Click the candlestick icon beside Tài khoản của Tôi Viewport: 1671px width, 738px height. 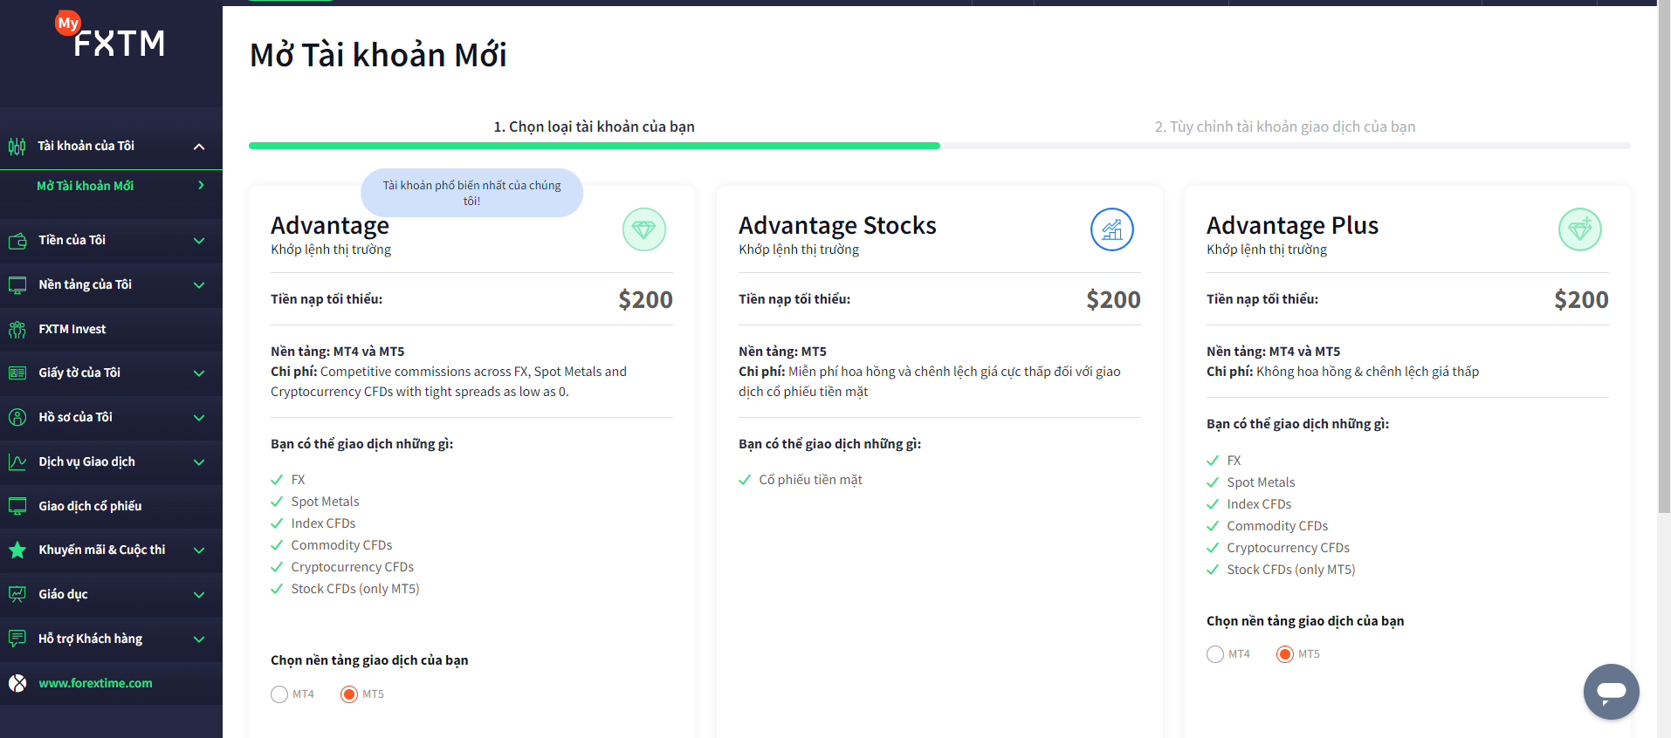tap(17, 147)
